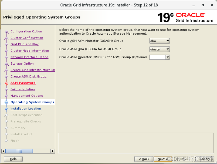Go to Cluster Configuration step
The width and height of the screenshot is (217, 164).
27,38
